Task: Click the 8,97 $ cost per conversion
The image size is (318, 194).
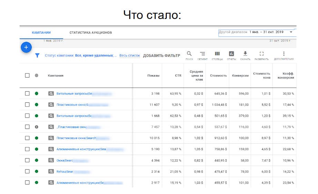Action: (266, 138)
